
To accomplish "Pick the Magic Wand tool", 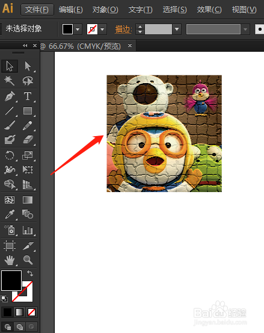I will point(10,81).
